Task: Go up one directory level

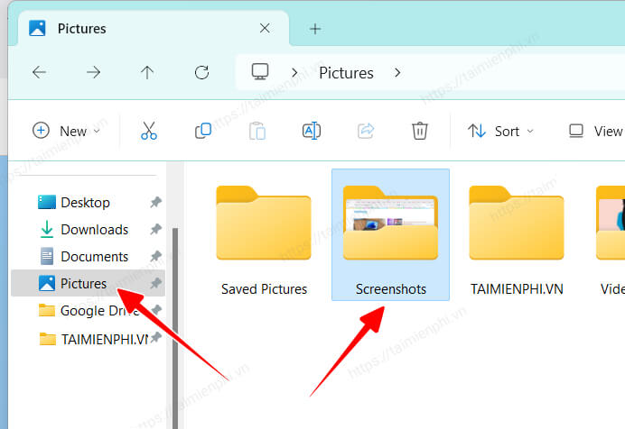Action: click(147, 73)
